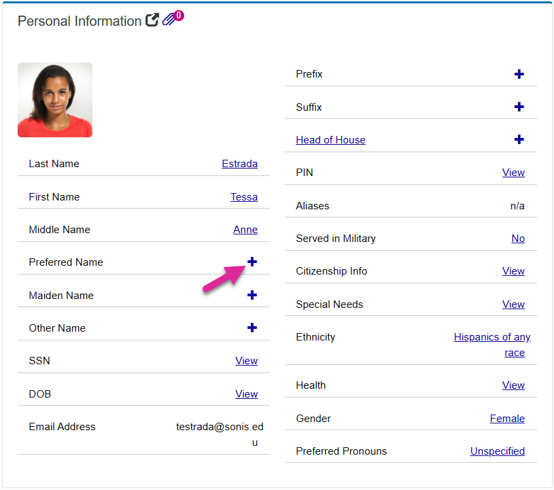View the DOB value

point(246,394)
